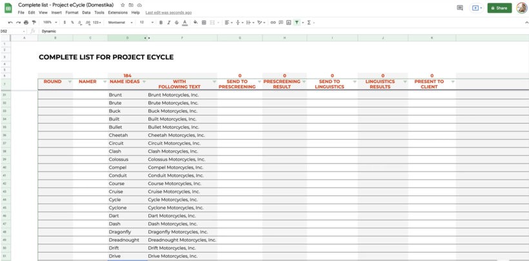Open the text color picker
Image resolution: width=529 pixels, height=261 pixels.
(185, 23)
